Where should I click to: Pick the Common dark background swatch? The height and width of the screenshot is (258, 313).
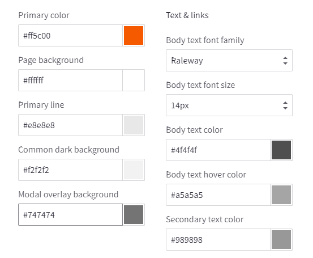[134, 170]
